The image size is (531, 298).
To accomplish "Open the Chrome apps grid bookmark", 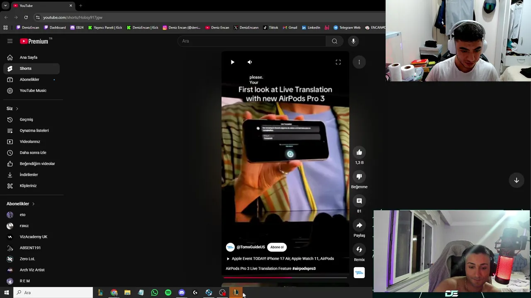I will click(x=5, y=28).
